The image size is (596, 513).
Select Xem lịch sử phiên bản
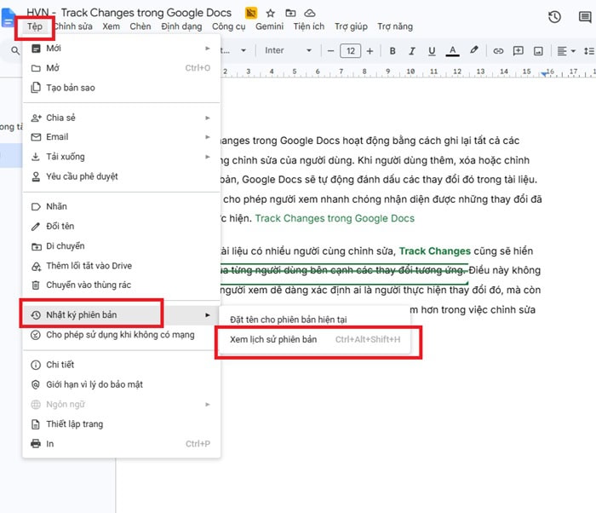[x=315, y=339]
